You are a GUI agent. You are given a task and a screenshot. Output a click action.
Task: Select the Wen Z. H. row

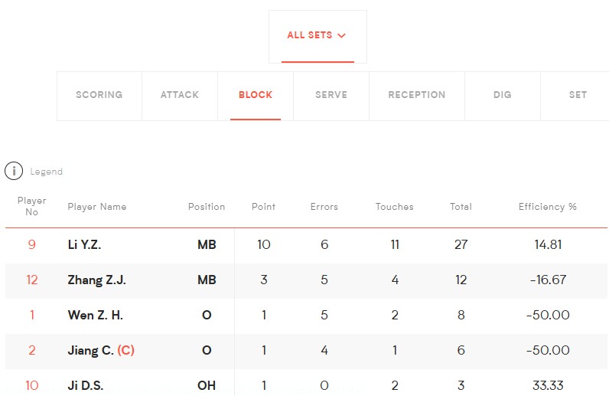306,315
